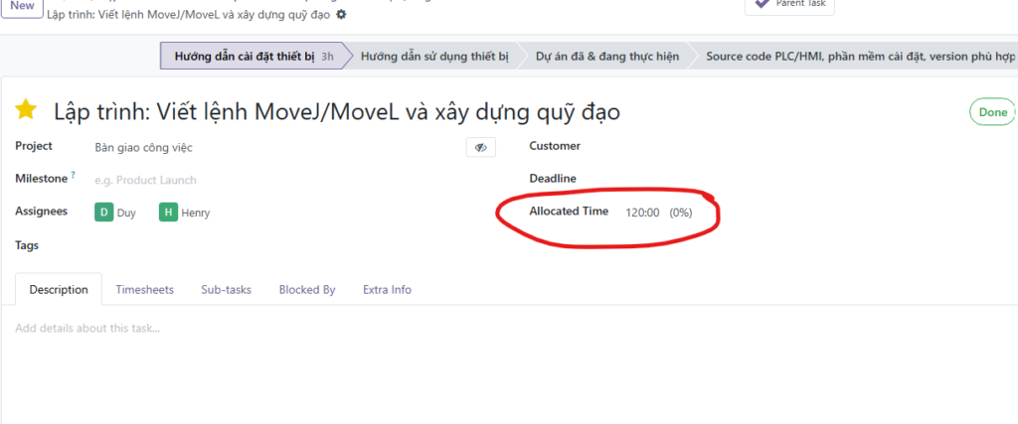Click the Allocated Time value 120:00

(x=642, y=212)
